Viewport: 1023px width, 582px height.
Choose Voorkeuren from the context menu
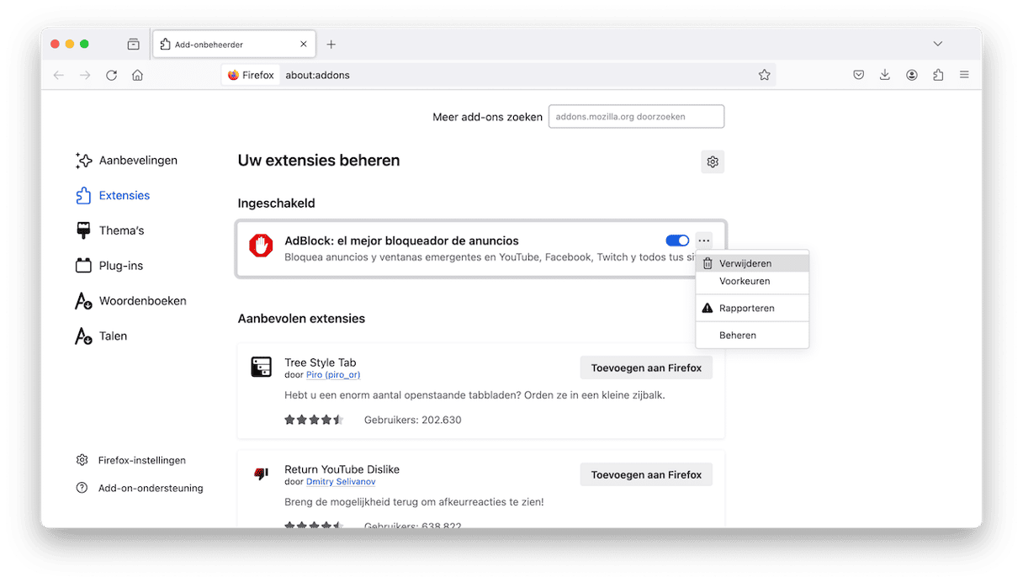point(752,281)
